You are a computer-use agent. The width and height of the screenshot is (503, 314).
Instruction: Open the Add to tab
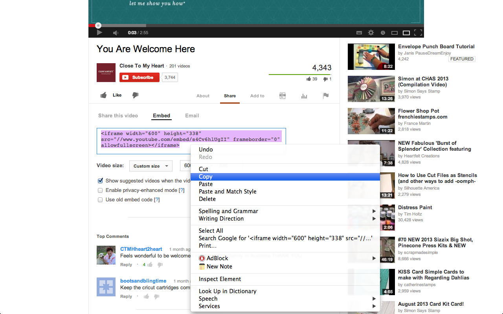tap(257, 96)
